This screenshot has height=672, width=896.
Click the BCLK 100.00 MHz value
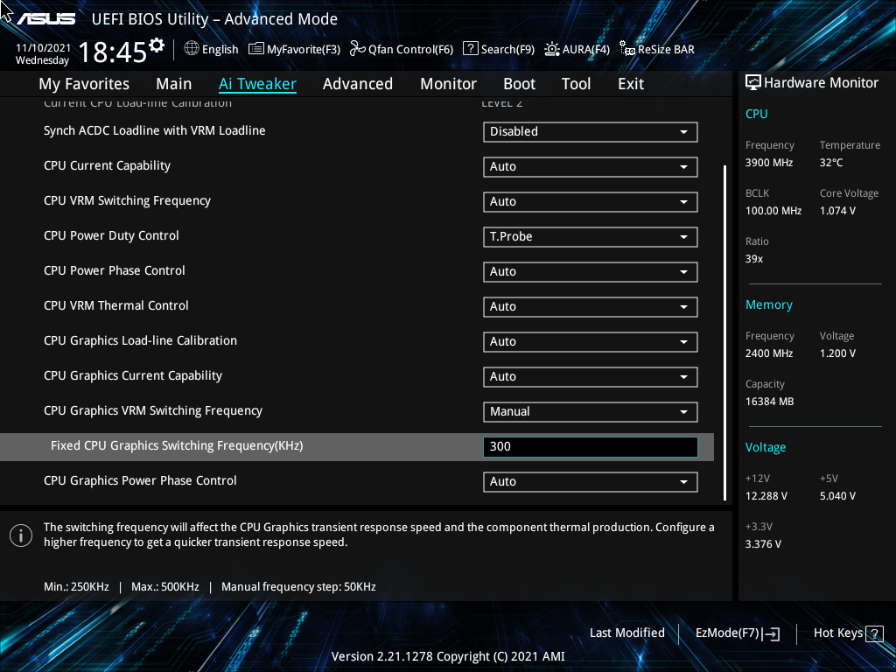[x=773, y=211]
